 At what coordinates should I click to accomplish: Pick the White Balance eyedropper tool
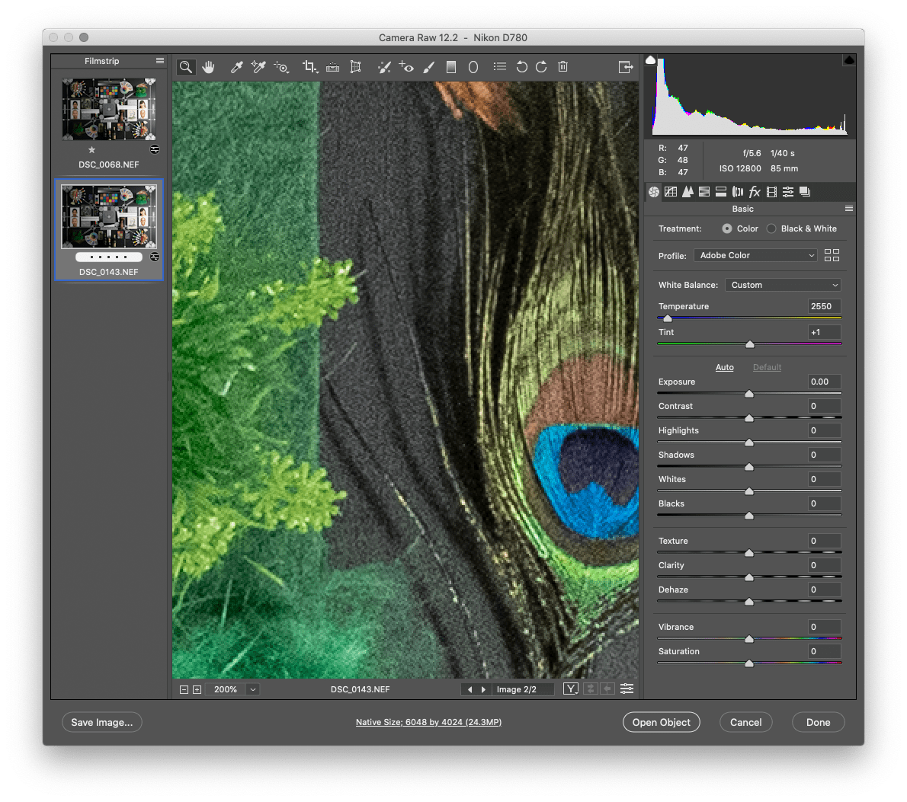pyautogui.click(x=236, y=67)
